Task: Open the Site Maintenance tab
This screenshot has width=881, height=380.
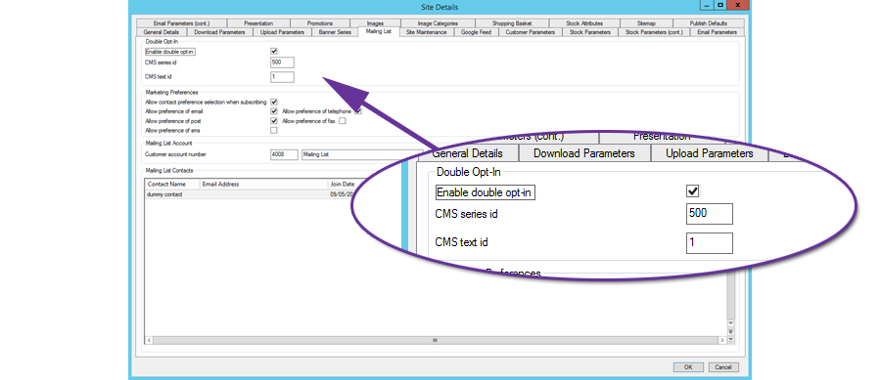Action: click(x=427, y=32)
